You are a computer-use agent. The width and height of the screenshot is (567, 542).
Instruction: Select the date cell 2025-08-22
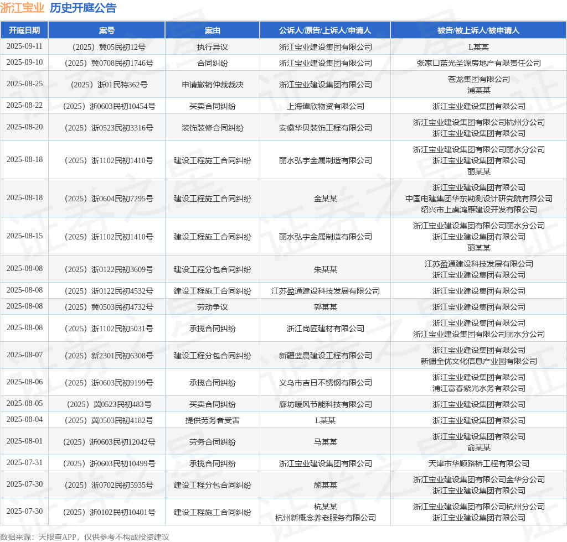click(x=24, y=106)
